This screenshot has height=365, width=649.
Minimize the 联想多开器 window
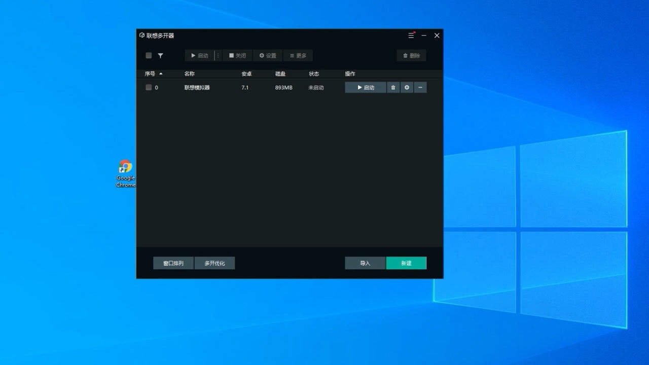click(424, 35)
